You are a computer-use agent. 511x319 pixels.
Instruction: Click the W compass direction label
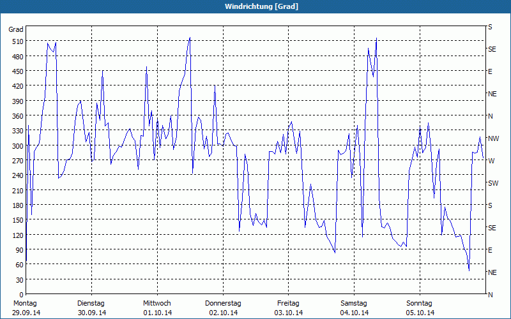(x=491, y=161)
